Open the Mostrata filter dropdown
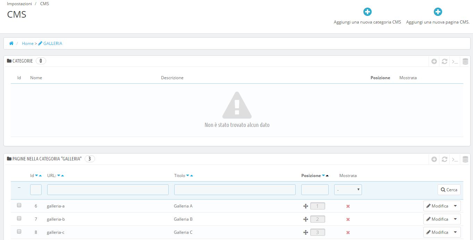473x240 pixels. point(348,190)
